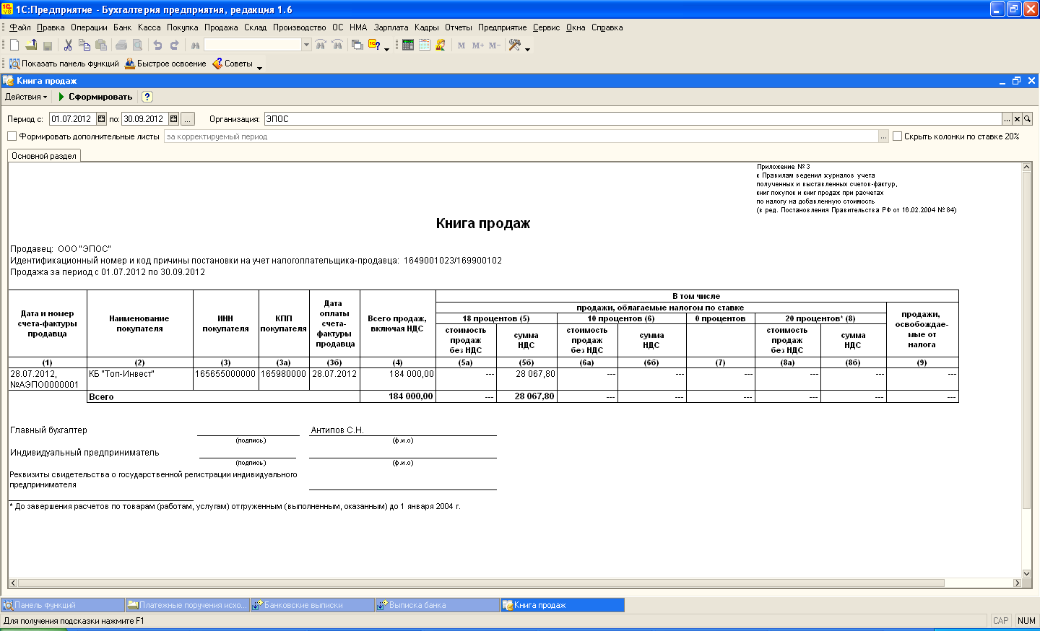
Task: Open the calendar icon
Action: pos(425,45)
